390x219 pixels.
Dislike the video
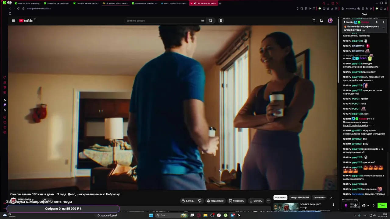[200, 201]
